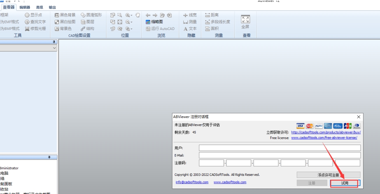Image resolution: width=380 pixels, height=194 pixels.
Task: Pin the lower left file browser panel
Action: [49, 157]
